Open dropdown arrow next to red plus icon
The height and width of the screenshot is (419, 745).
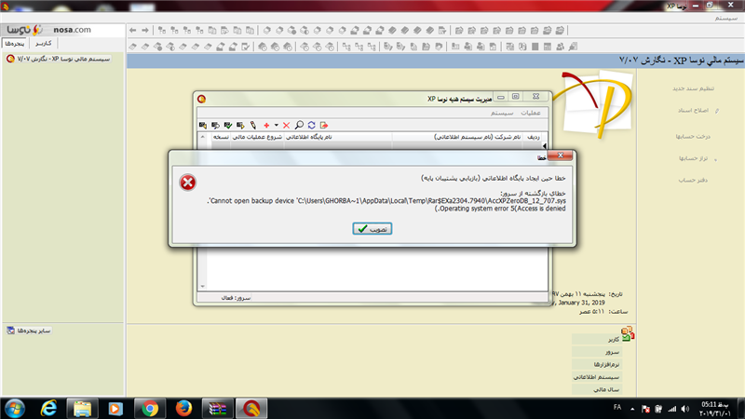pyautogui.click(x=276, y=125)
